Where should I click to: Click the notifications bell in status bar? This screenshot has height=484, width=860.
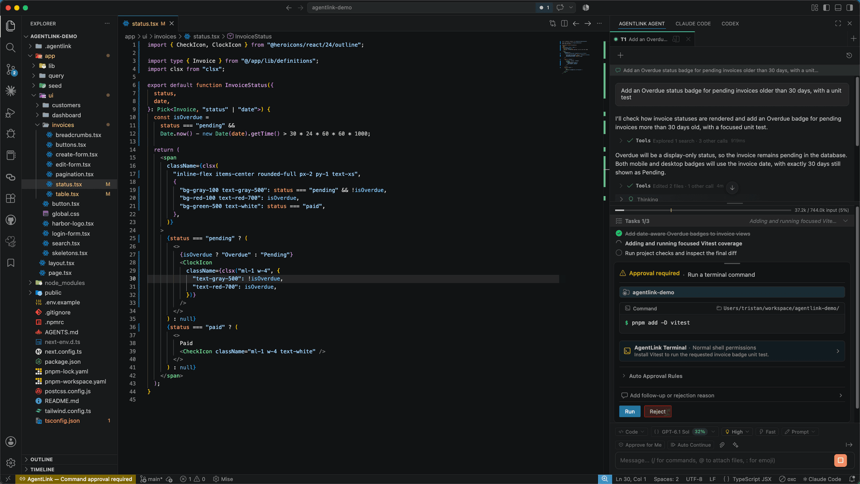point(852,479)
